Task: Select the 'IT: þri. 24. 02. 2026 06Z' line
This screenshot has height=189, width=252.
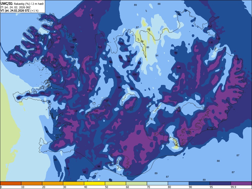Action: (16, 7)
